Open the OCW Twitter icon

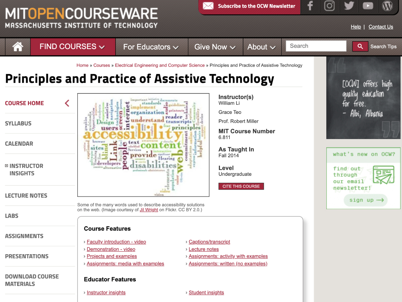(349, 6)
